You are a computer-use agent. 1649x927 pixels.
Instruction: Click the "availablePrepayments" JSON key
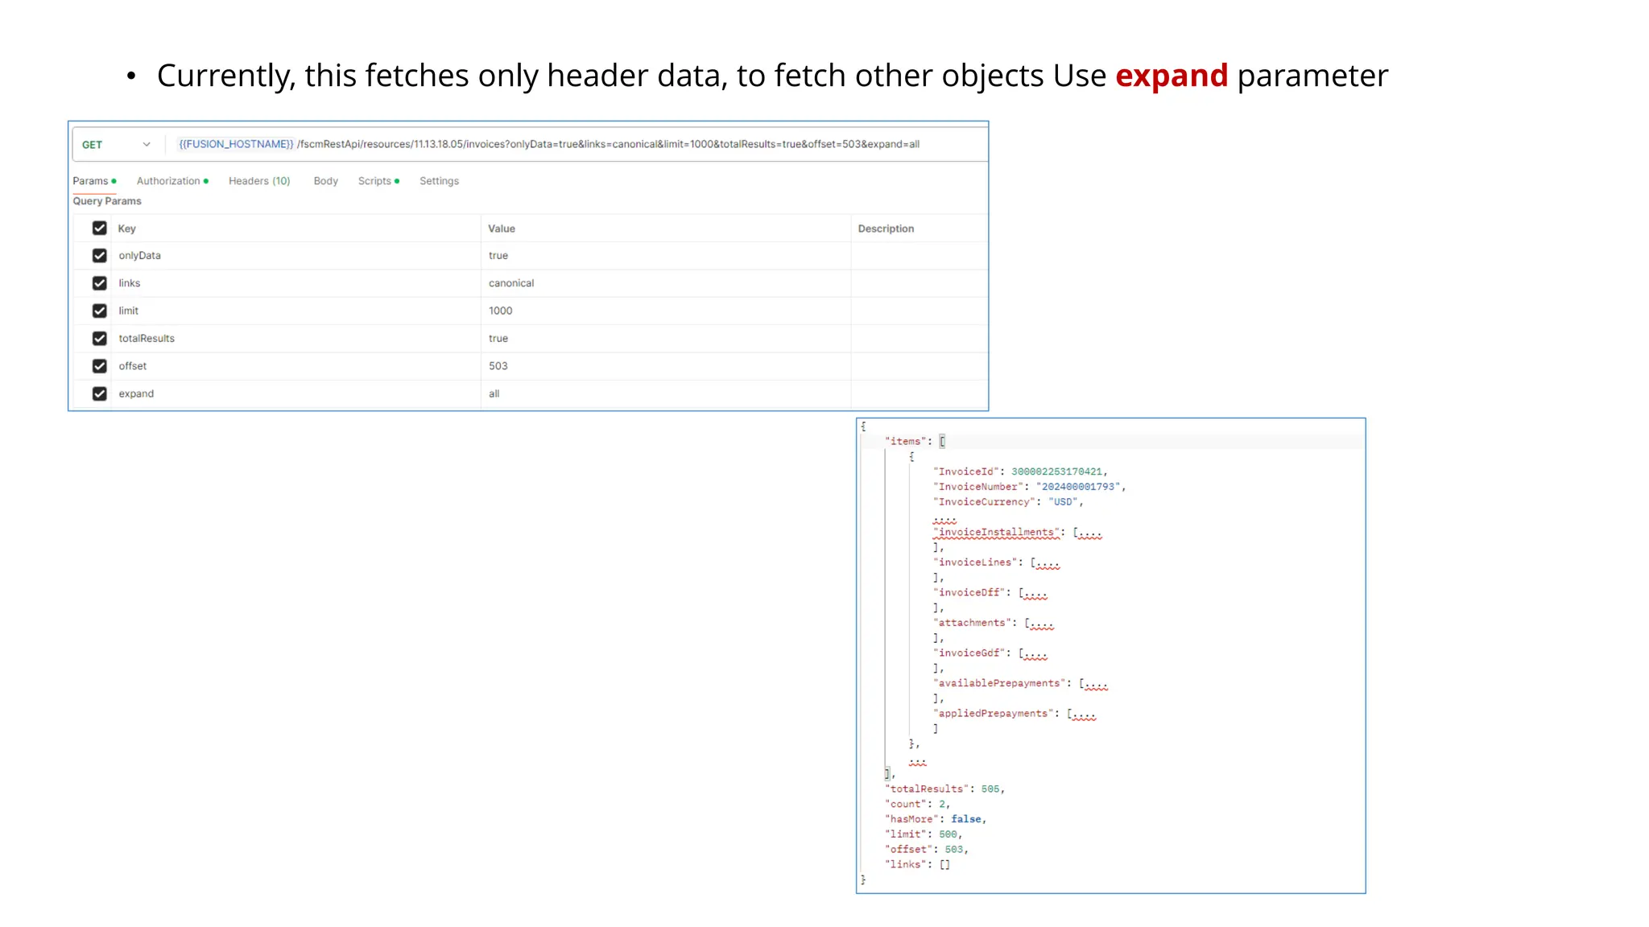coord(999,683)
